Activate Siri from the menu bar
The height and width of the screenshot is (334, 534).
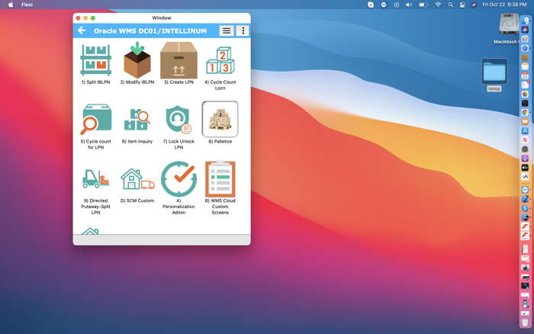coord(474,5)
